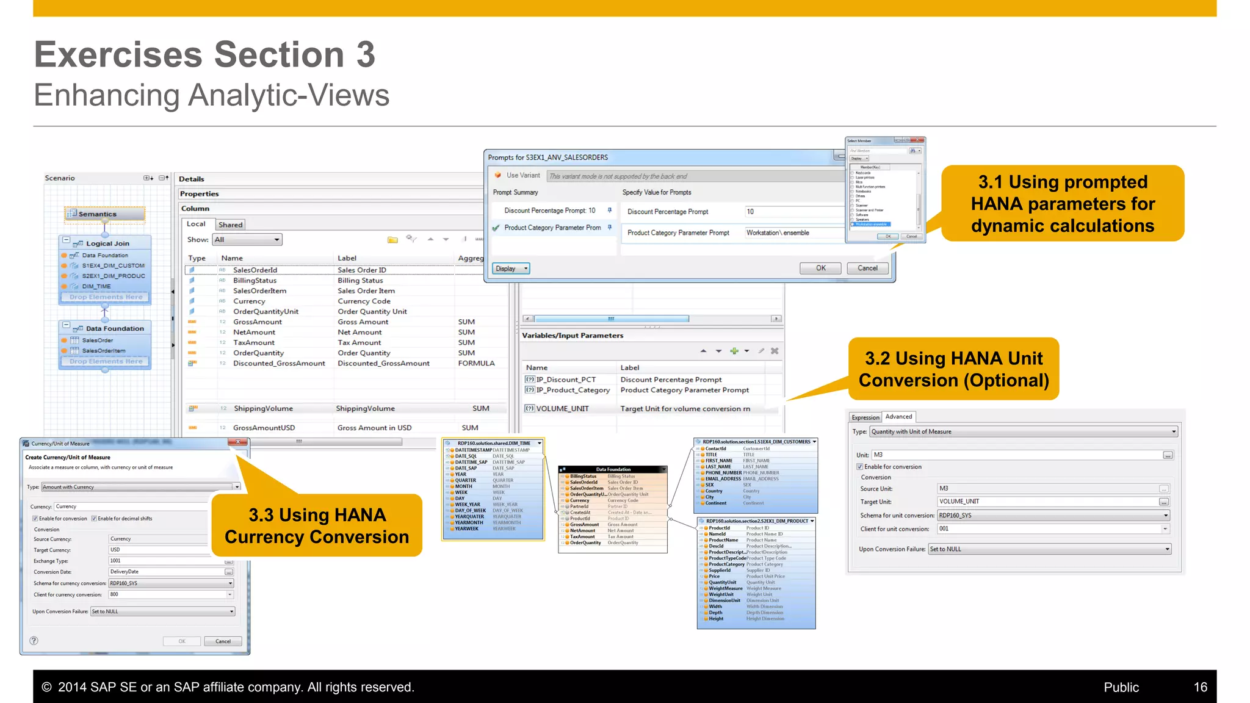Click help question-mark icon in the Currency dialog
Image resolution: width=1250 pixels, height=703 pixels.
coord(34,641)
